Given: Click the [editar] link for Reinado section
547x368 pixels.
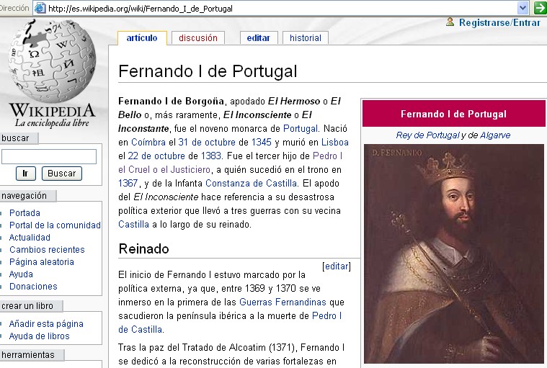Looking at the screenshot, I should (337, 266).
